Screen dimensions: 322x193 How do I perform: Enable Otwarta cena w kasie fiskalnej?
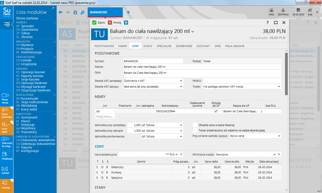coord(195,125)
